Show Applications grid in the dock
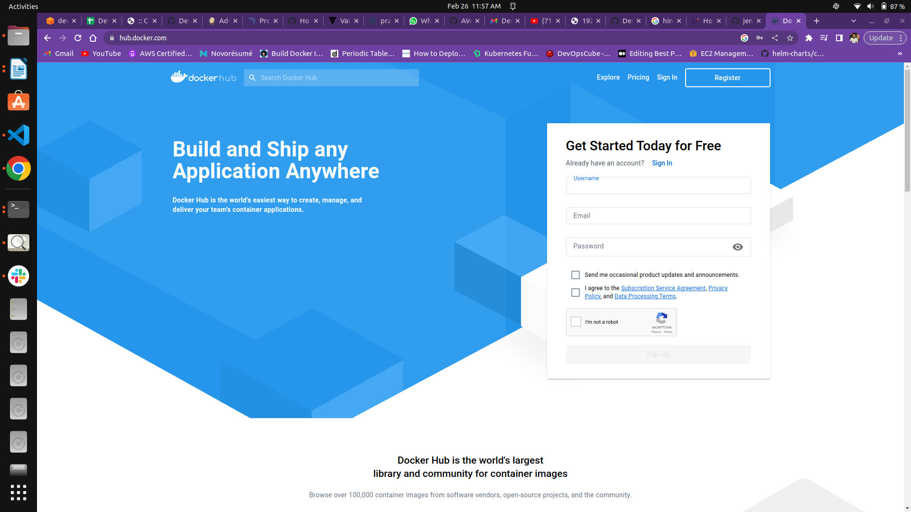Image resolution: width=911 pixels, height=512 pixels. point(19,493)
